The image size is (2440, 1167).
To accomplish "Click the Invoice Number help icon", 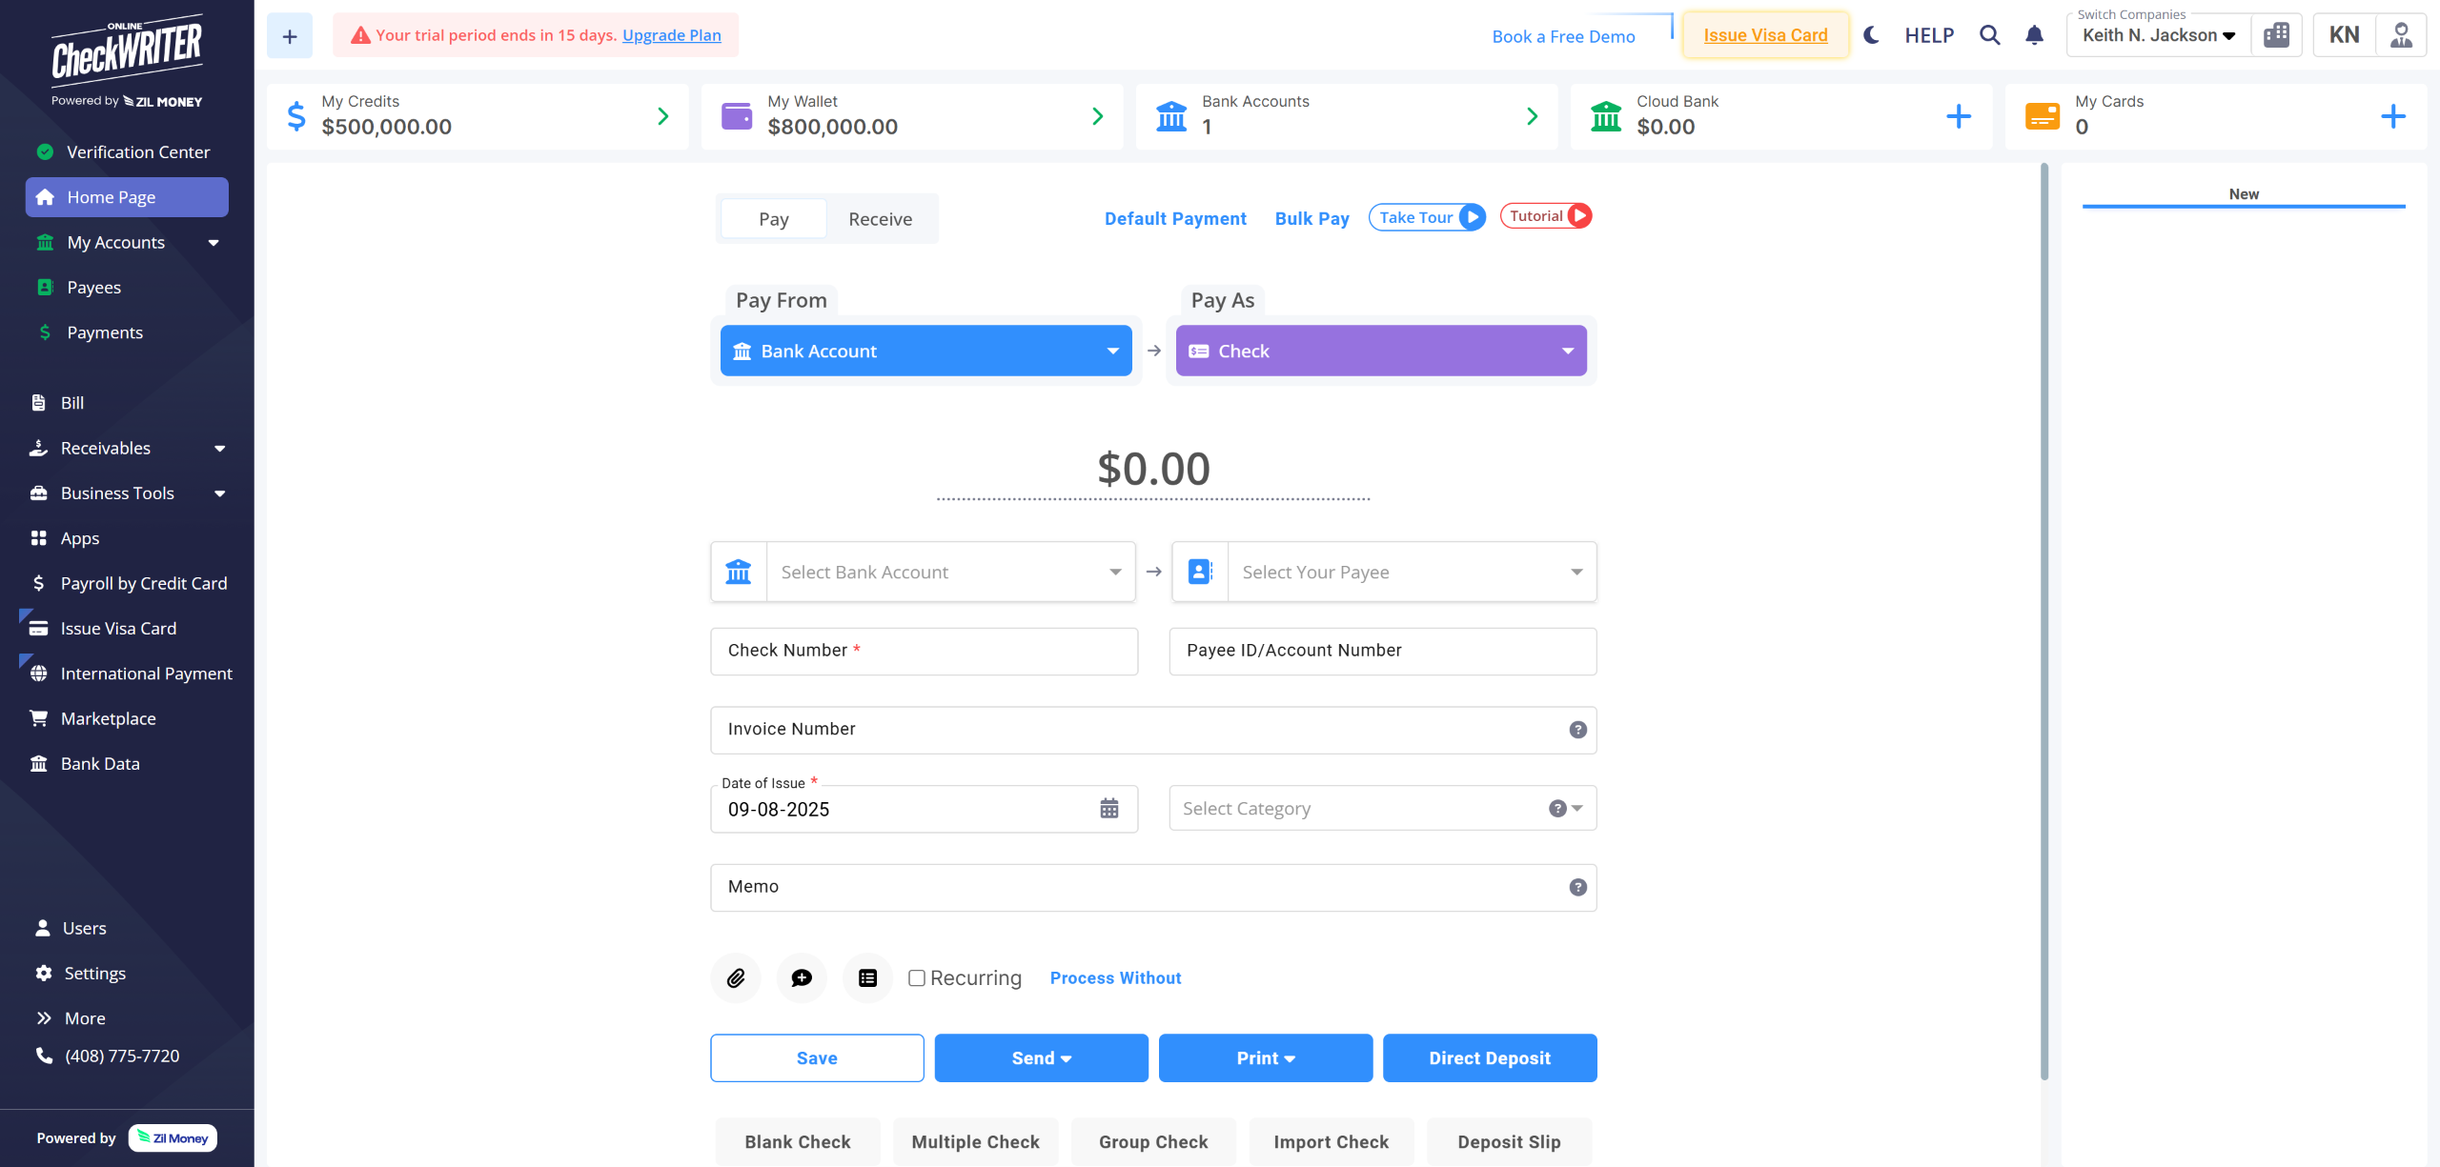I will [1577, 730].
